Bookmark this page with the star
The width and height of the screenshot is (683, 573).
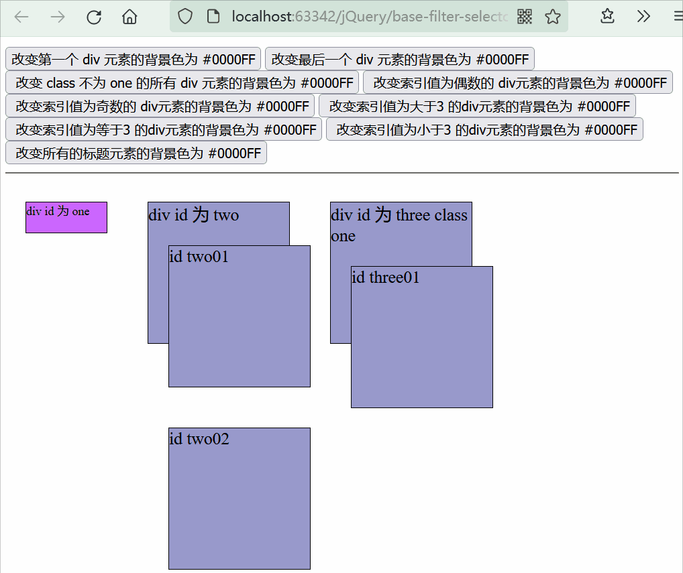coord(553,17)
